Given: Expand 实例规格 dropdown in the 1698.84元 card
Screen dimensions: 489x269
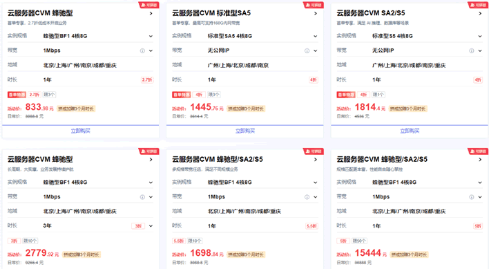Looking at the screenshot, I should [316, 183].
